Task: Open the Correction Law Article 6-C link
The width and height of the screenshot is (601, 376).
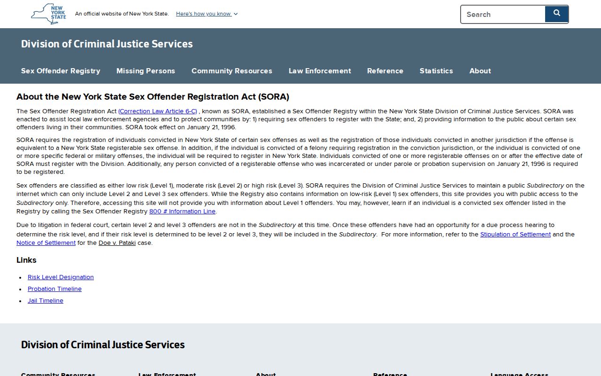Action: point(158,111)
